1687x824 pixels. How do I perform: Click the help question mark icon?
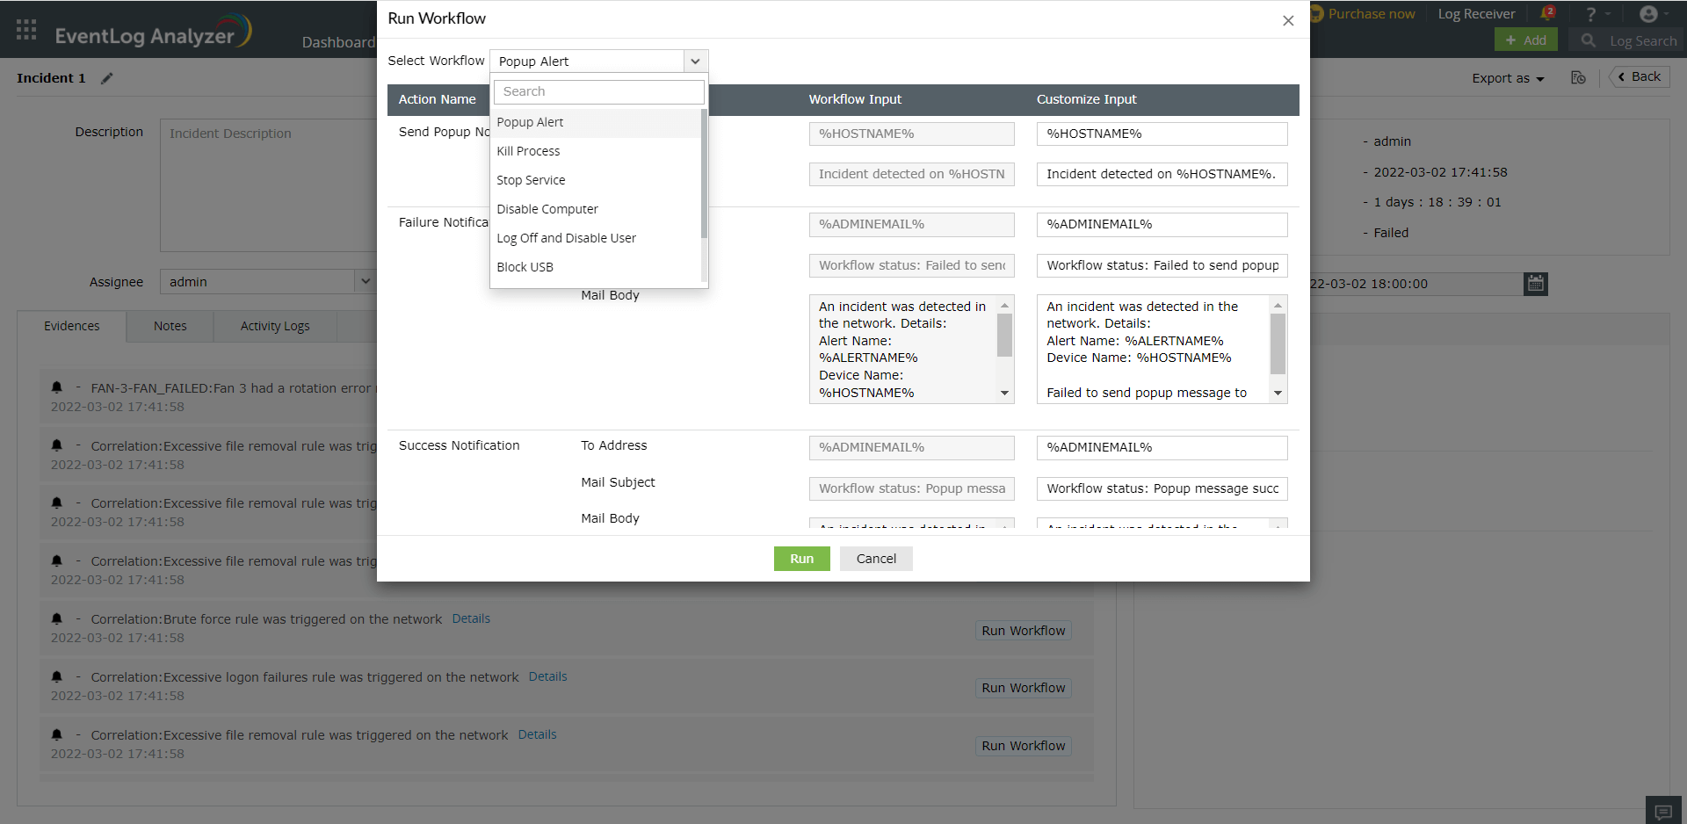tap(1592, 13)
